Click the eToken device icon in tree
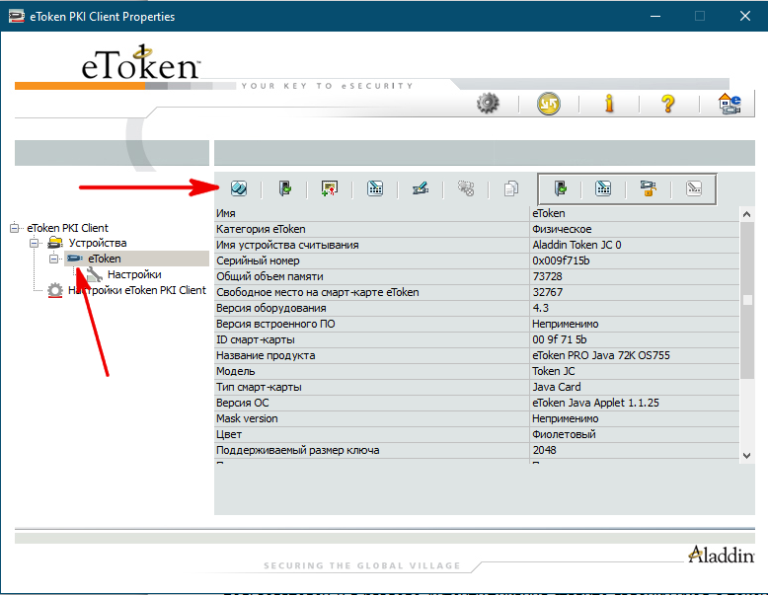The width and height of the screenshot is (768, 595). 74,259
